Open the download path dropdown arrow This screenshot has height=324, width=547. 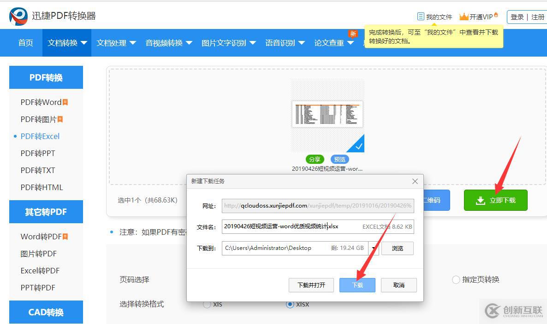coord(373,248)
